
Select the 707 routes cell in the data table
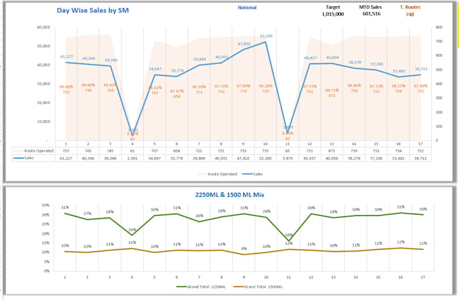pos(155,151)
